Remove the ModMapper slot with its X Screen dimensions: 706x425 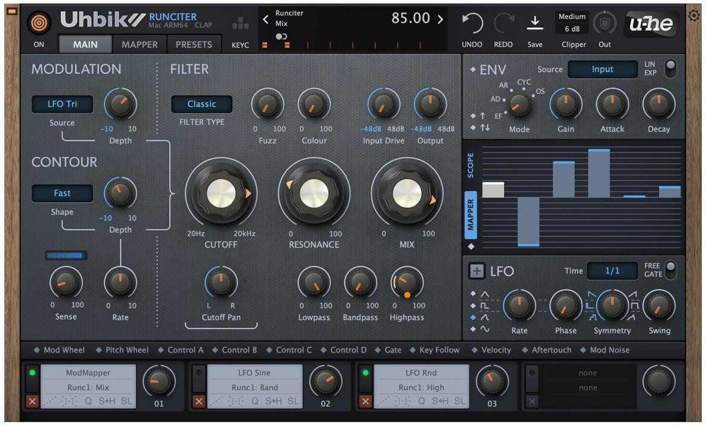pos(32,401)
